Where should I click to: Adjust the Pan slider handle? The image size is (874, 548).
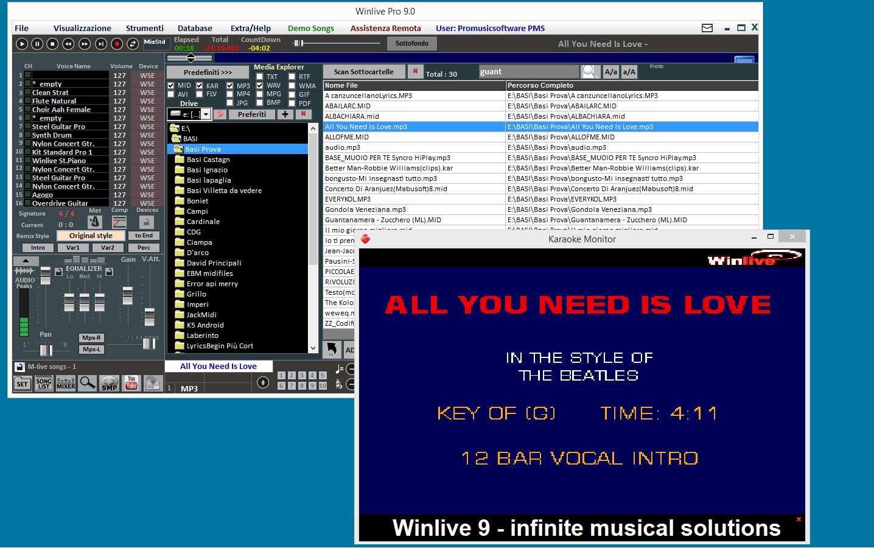(46, 350)
